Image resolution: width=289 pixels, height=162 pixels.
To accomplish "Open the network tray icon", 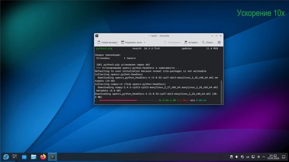I will tap(242, 157).
